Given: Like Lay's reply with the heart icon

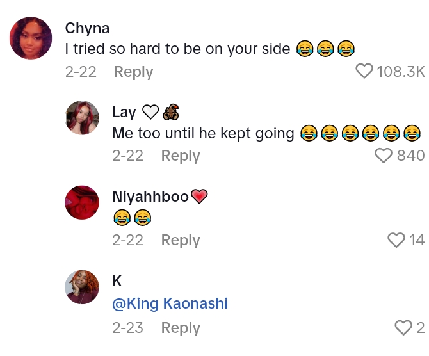Looking at the screenshot, I should (x=383, y=156).
